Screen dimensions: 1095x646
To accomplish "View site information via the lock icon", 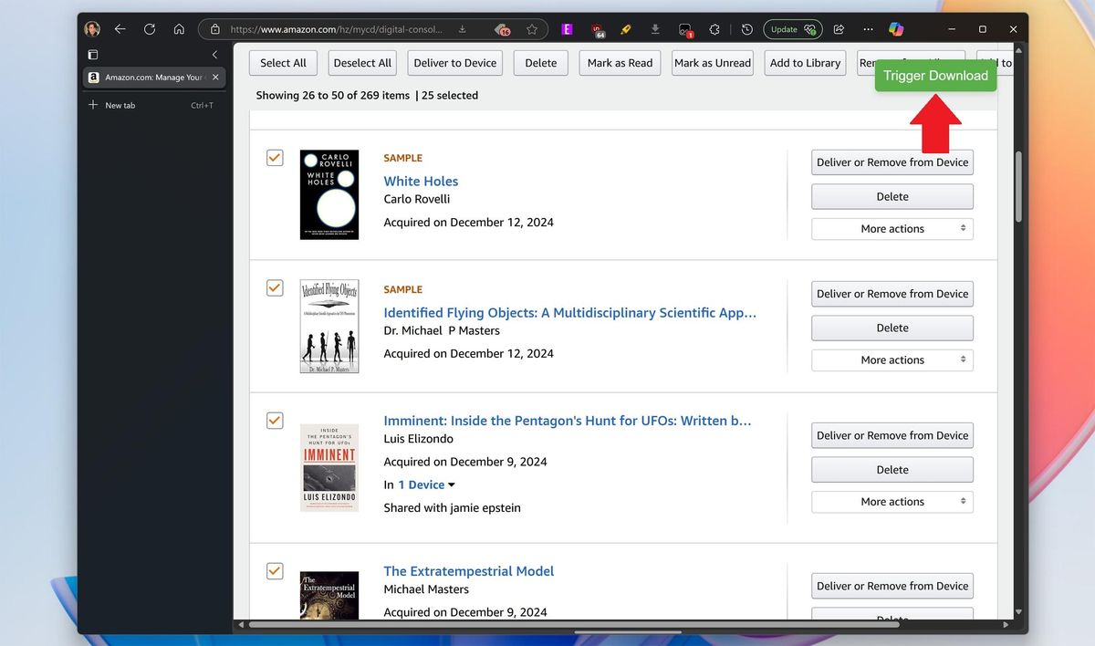I will 215,29.
